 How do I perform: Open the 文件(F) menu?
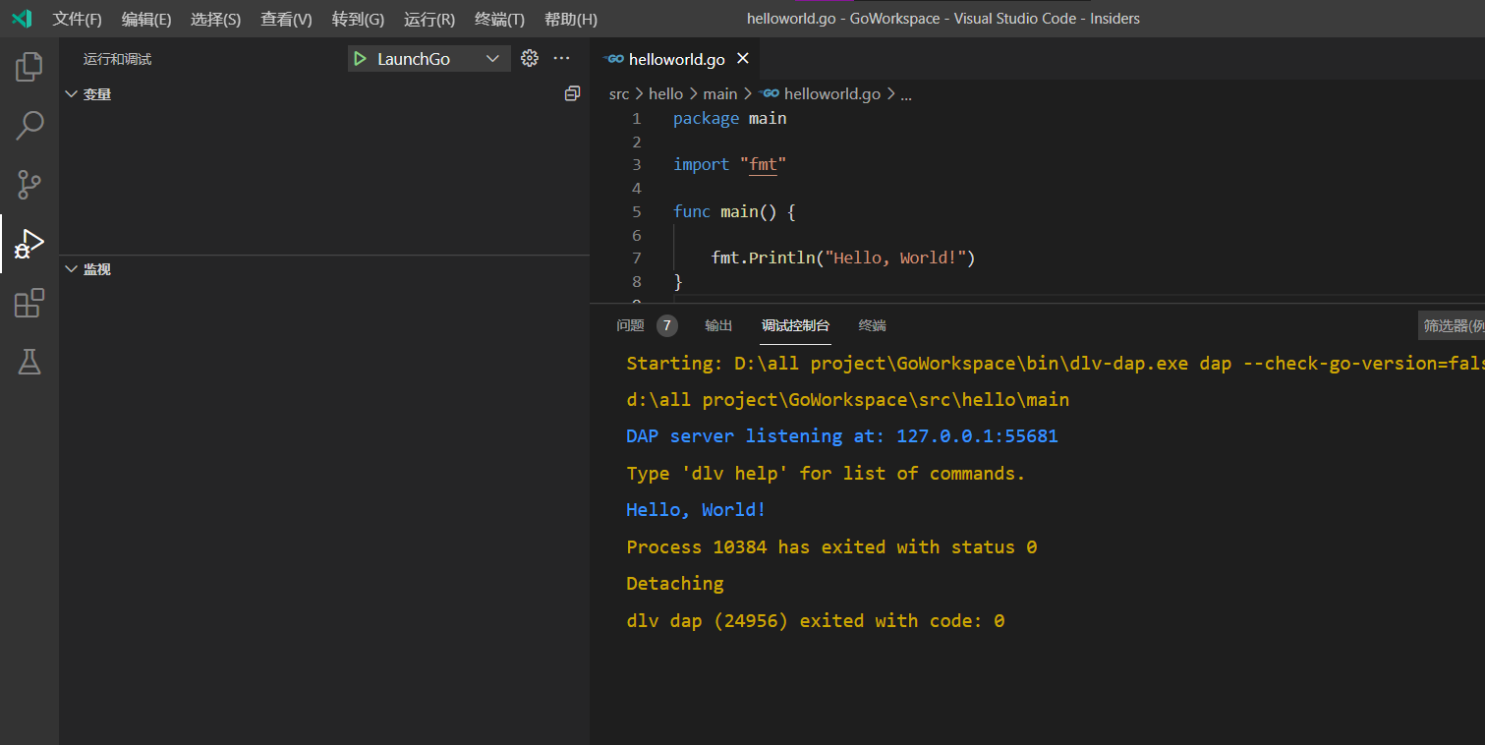click(77, 19)
